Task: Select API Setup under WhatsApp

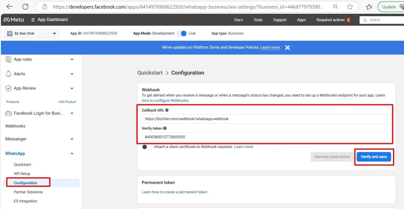Action: pyautogui.click(x=22, y=174)
